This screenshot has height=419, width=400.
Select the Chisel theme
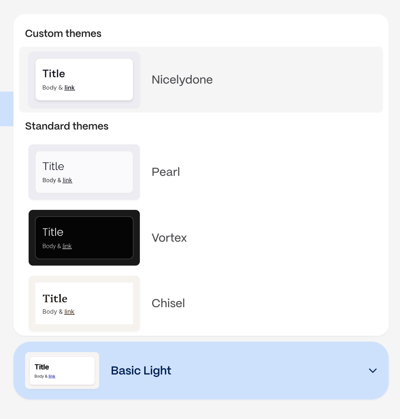(x=168, y=303)
